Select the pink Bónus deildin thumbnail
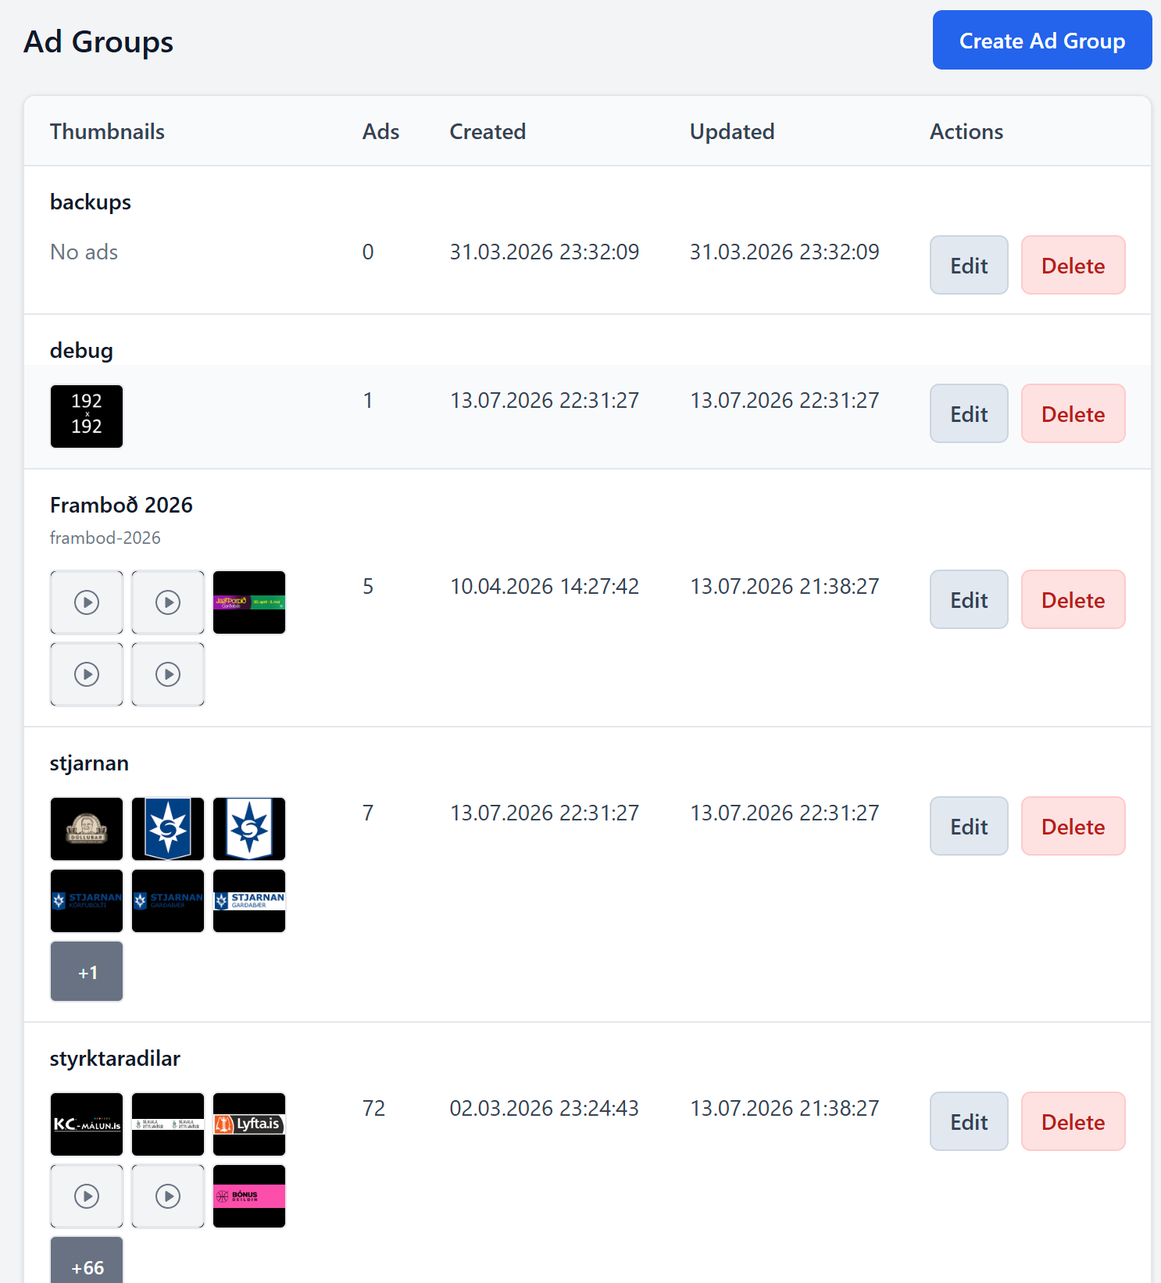The height and width of the screenshot is (1283, 1161). [249, 1196]
